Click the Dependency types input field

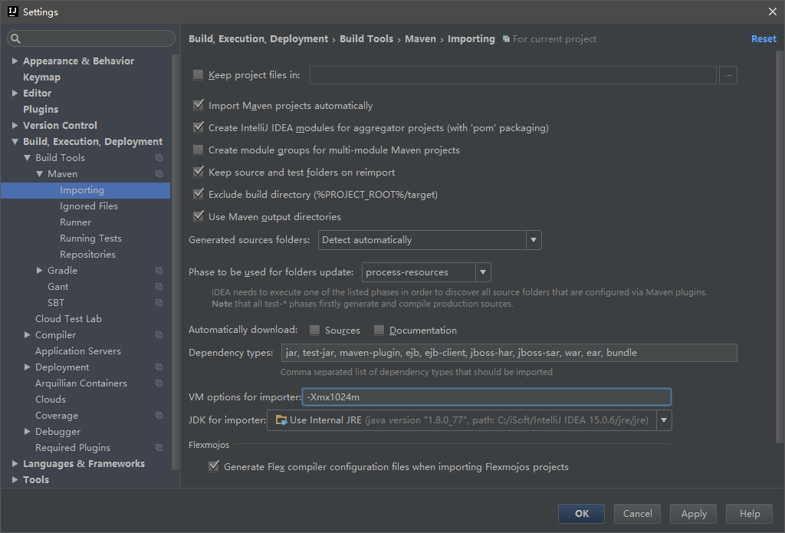point(509,353)
